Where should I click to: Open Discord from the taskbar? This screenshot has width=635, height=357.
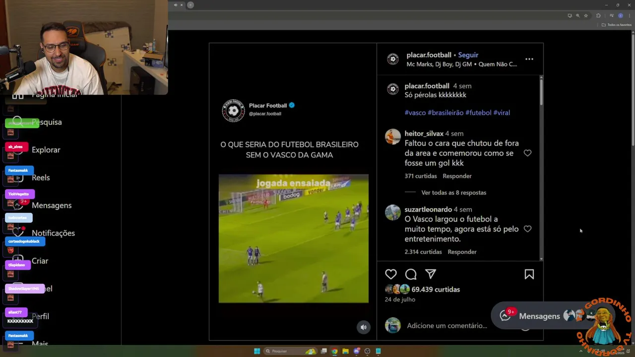[356, 351]
